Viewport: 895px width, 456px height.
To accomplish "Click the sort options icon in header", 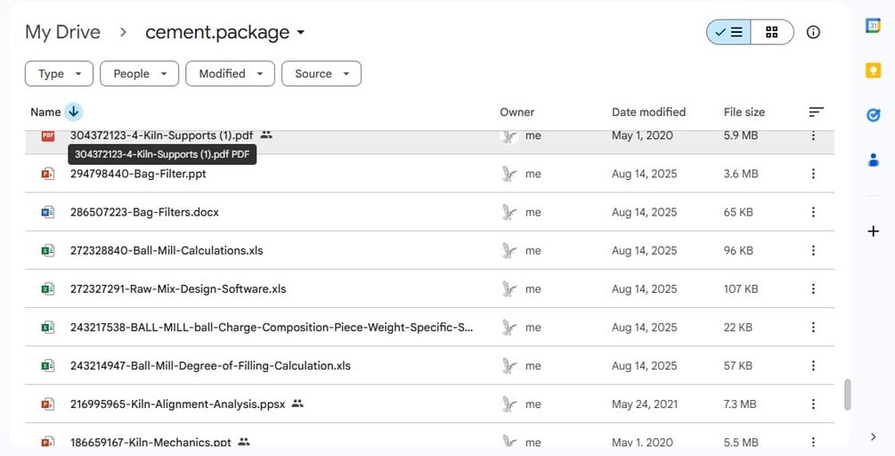I will [x=816, y=112].
